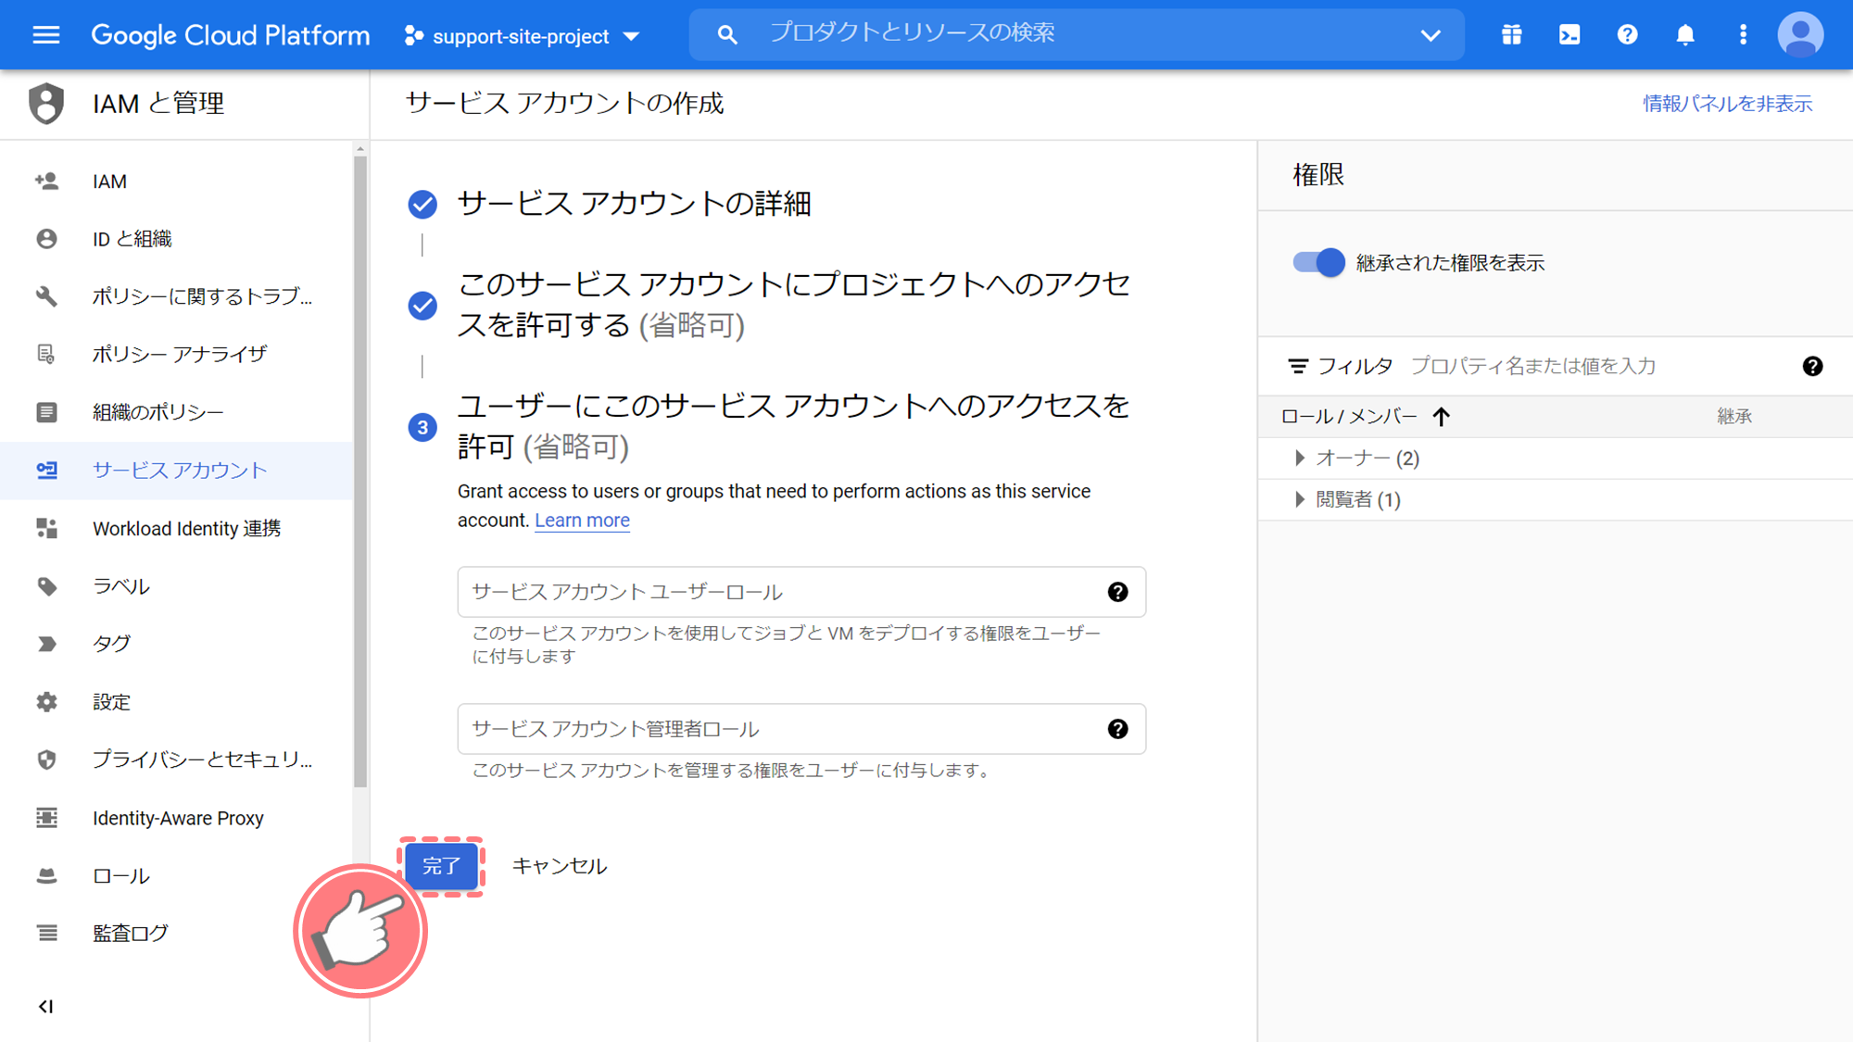Viewport: 1853px width, 1042px height.
Task: Open ラベル menu item
Action: [176, 586]
